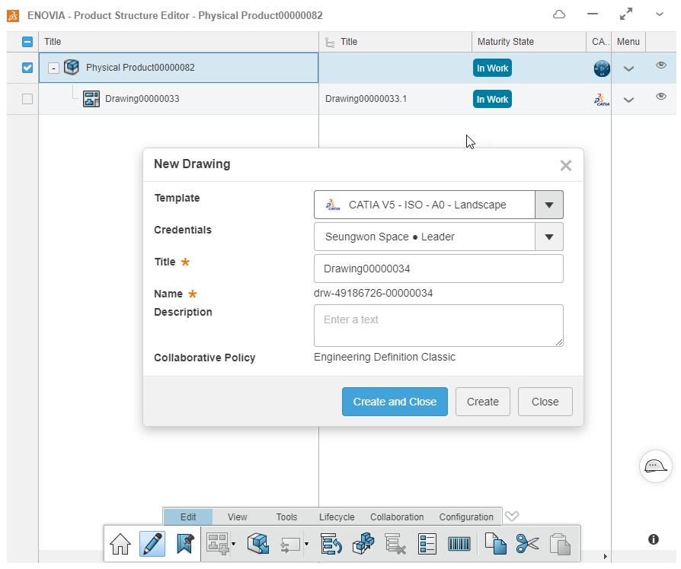Click the Menu column header
This screenshot has width=681, height=569.
pyautogui.click(x=628, y=42)
